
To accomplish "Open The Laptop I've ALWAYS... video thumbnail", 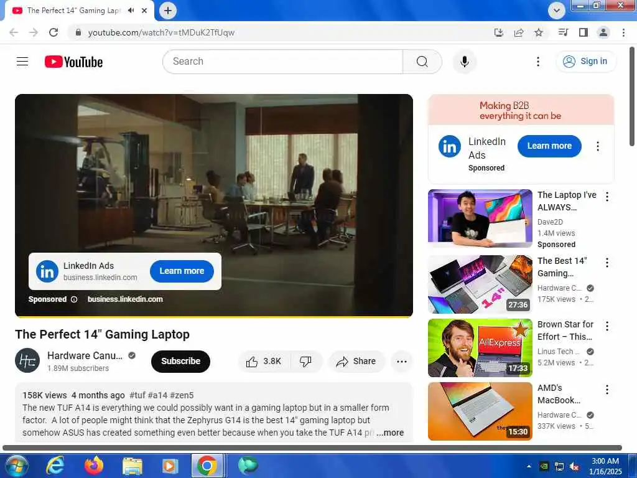I will click(x=480, y=218).
